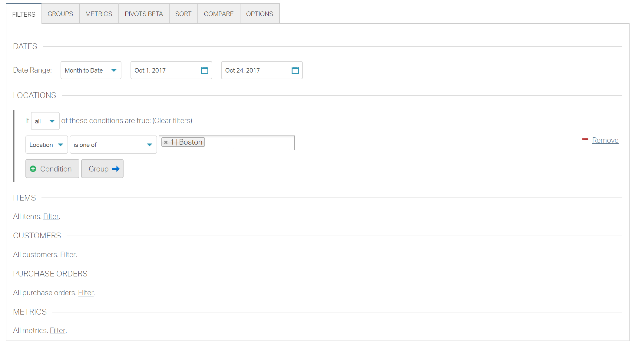Image resolution: width=635 pixels, height=346 pixels.
Task: Open the calendar picker for Oct 1, 2017
Action: 205,70
